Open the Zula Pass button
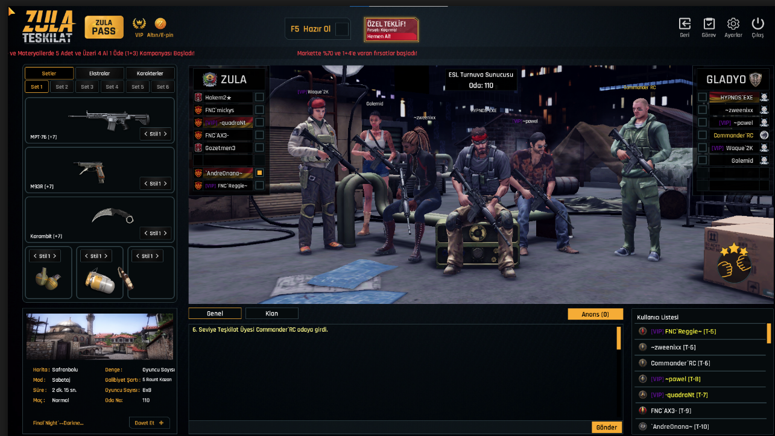 104,27
